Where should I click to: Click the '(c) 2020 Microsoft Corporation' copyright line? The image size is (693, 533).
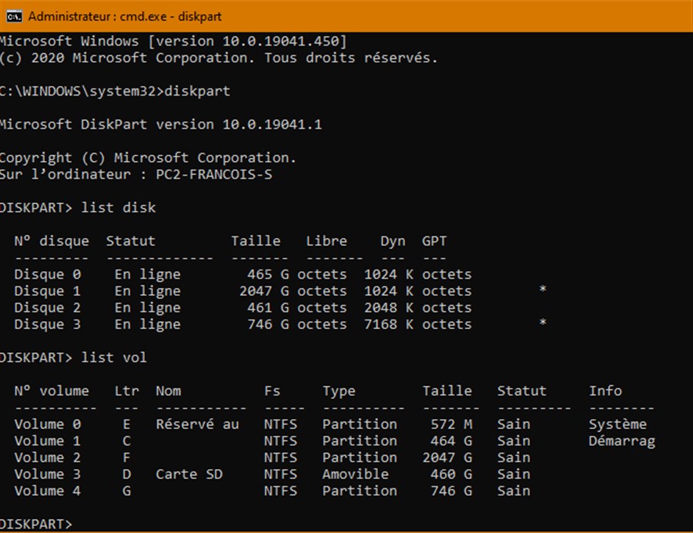click(219, 58)
